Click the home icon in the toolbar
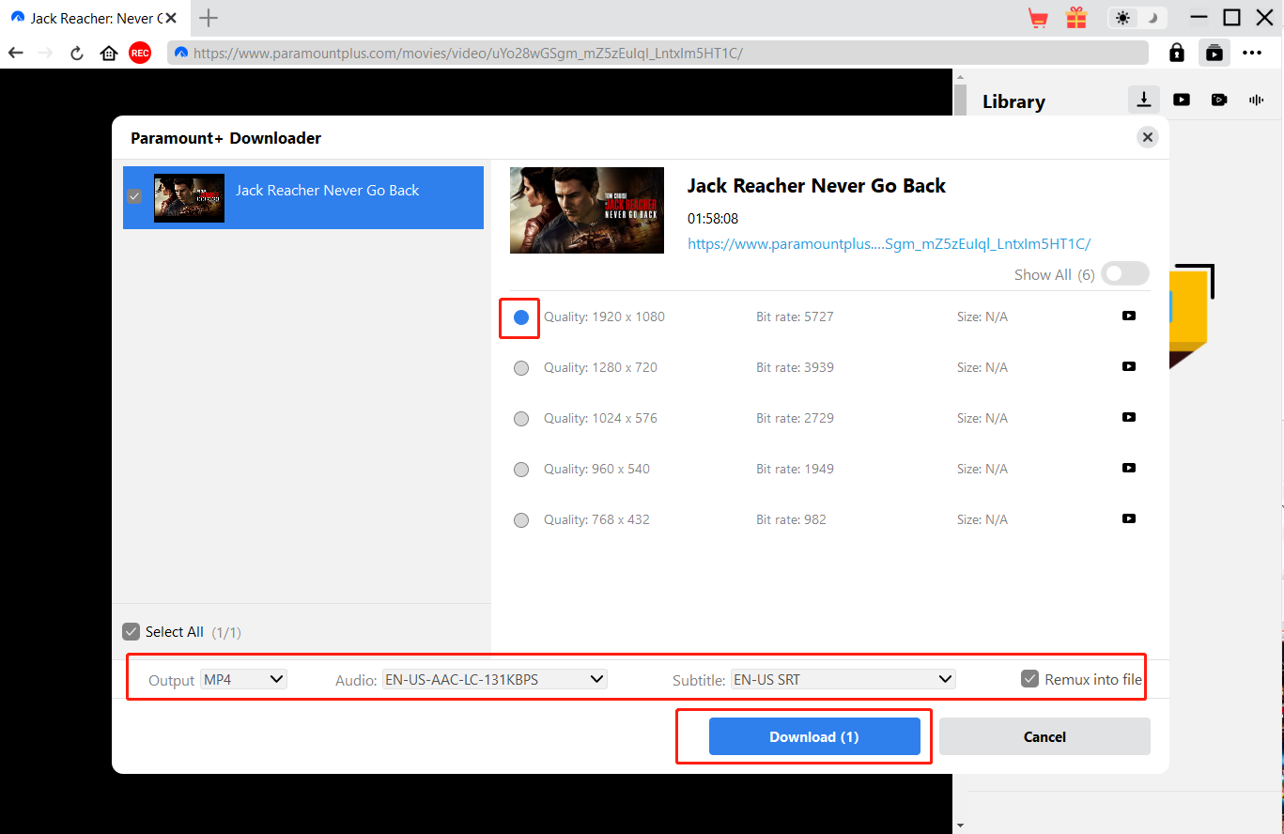 (x=109, y=54)
